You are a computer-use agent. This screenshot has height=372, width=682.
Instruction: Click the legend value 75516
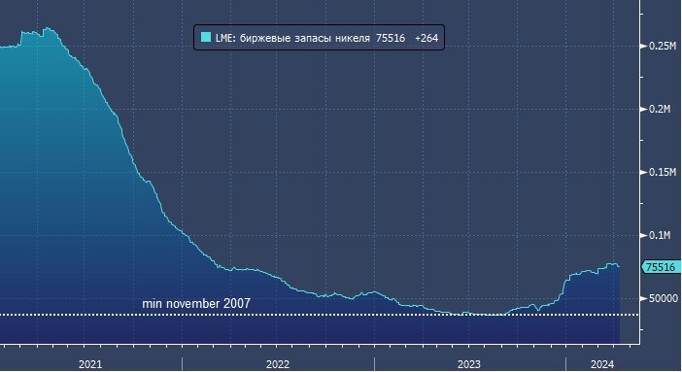[x=391, y=38]
